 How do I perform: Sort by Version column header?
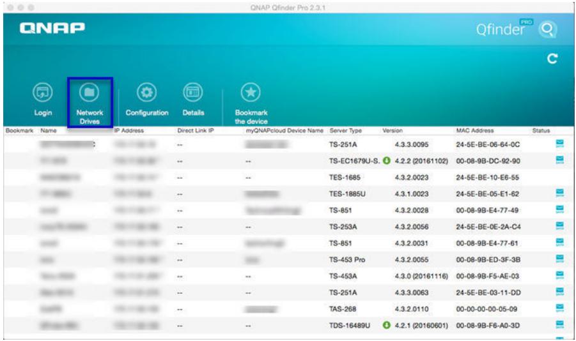pyautogui.click(x=393, y=130)
